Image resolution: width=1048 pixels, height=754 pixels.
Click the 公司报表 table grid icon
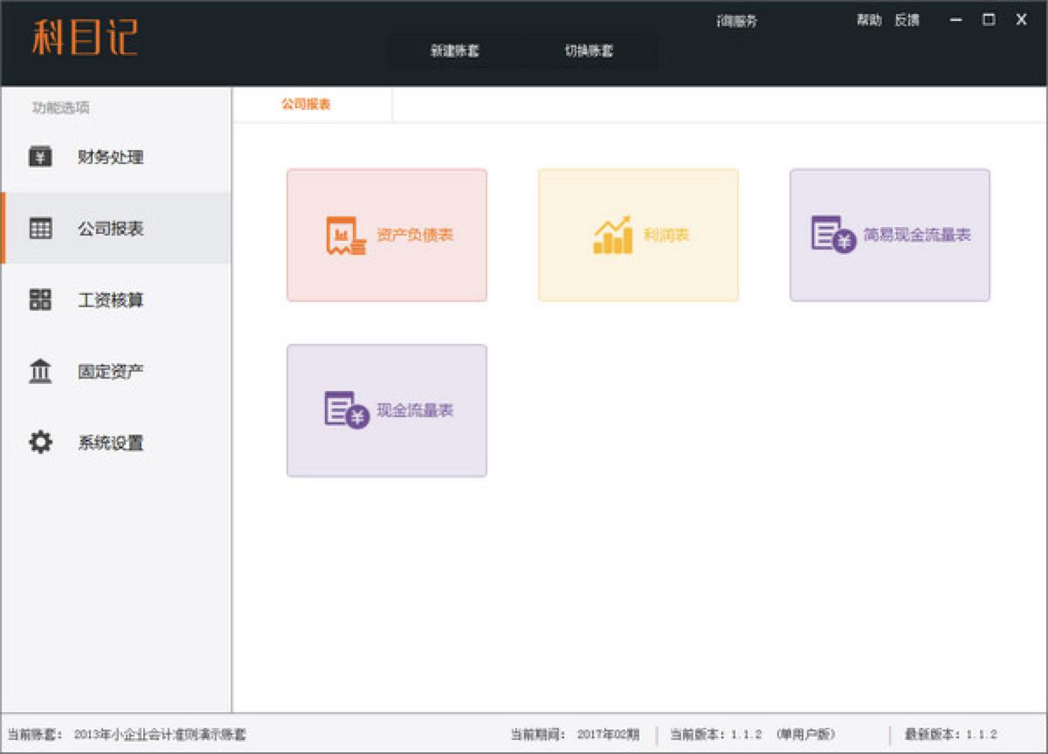coord(40,229)
